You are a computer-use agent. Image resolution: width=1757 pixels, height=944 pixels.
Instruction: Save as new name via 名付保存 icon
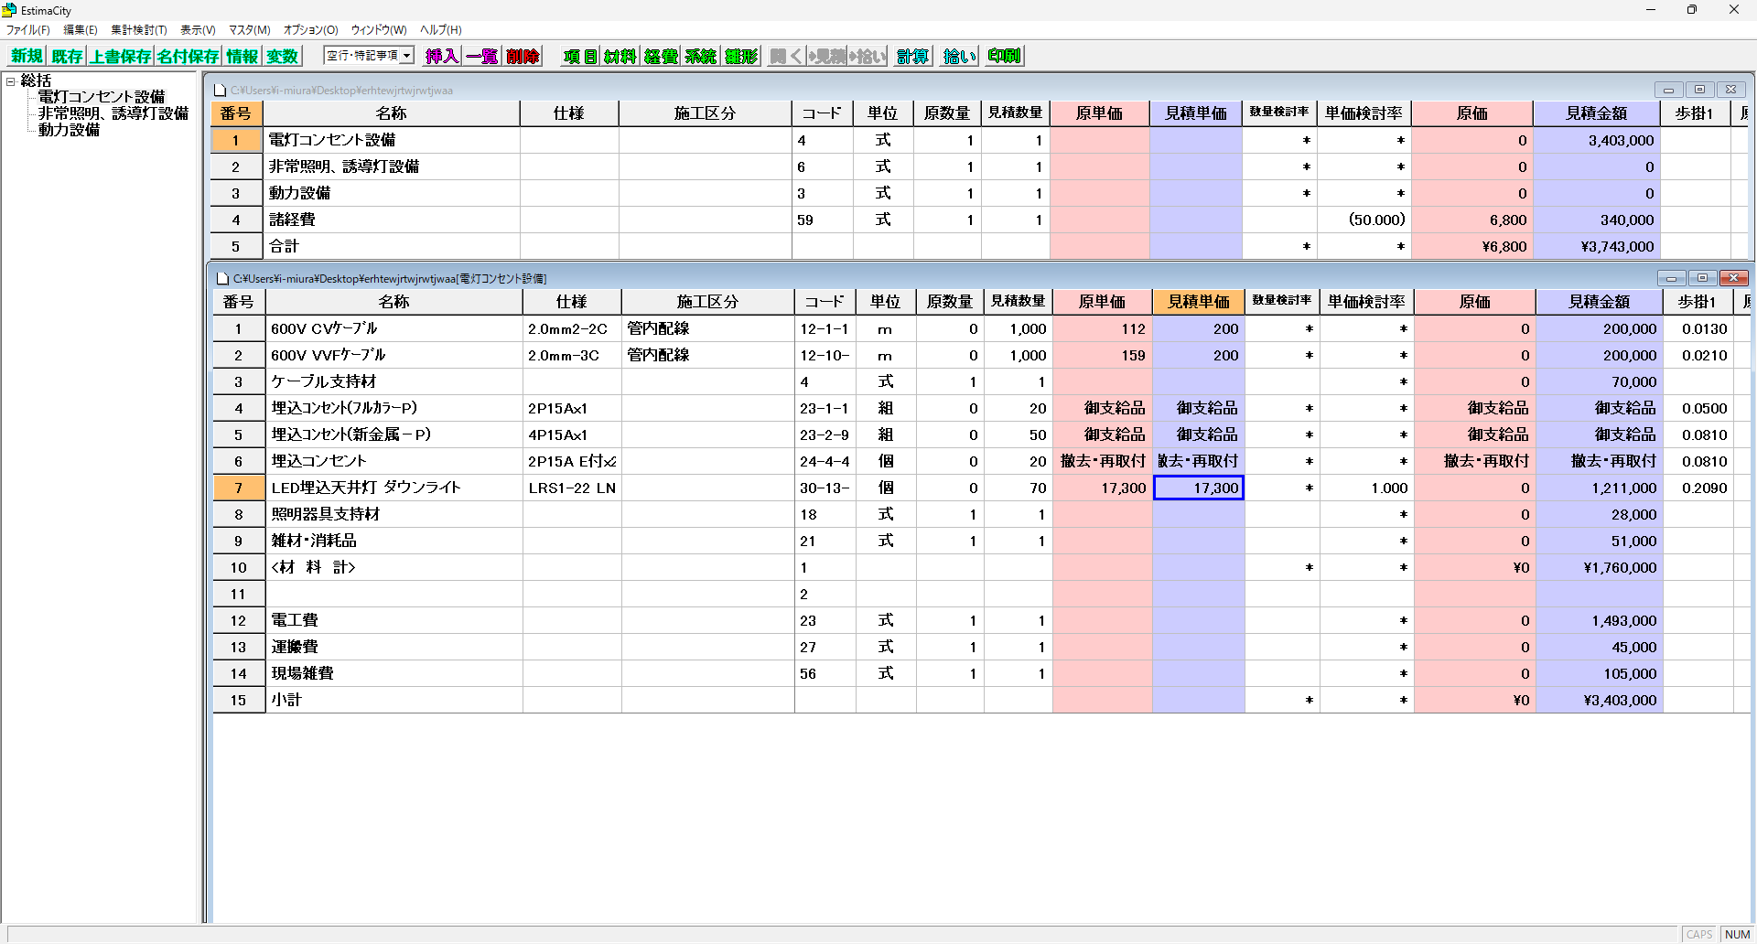187,56
